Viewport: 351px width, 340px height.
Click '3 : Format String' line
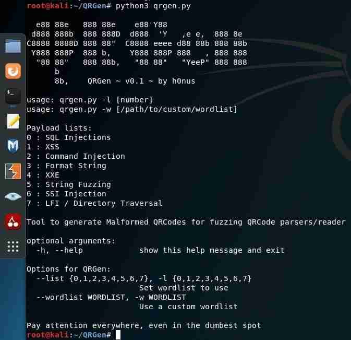coord(66,166)
